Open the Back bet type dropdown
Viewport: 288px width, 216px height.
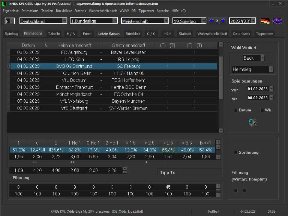tap(262, 58)
